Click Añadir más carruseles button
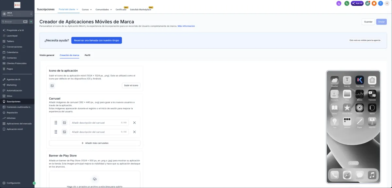 95,143
